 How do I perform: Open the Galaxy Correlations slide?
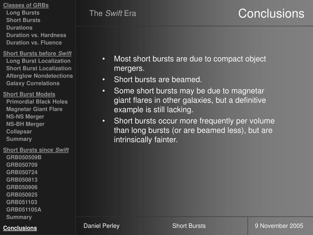click(33, 83)
